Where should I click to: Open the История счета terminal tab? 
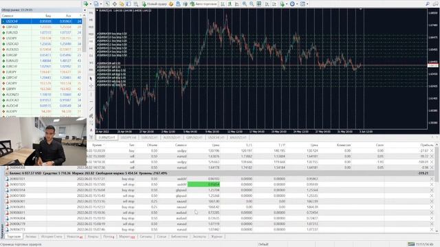point(52,237)
